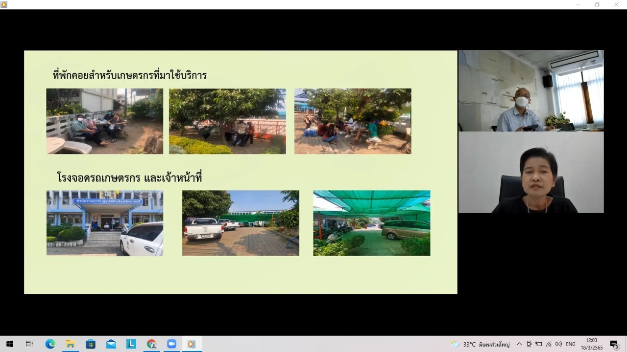Viewport: 627px width, 352px height.
Task: Switch to Google Chrome on the taskbar
Action: click(151, 344)
